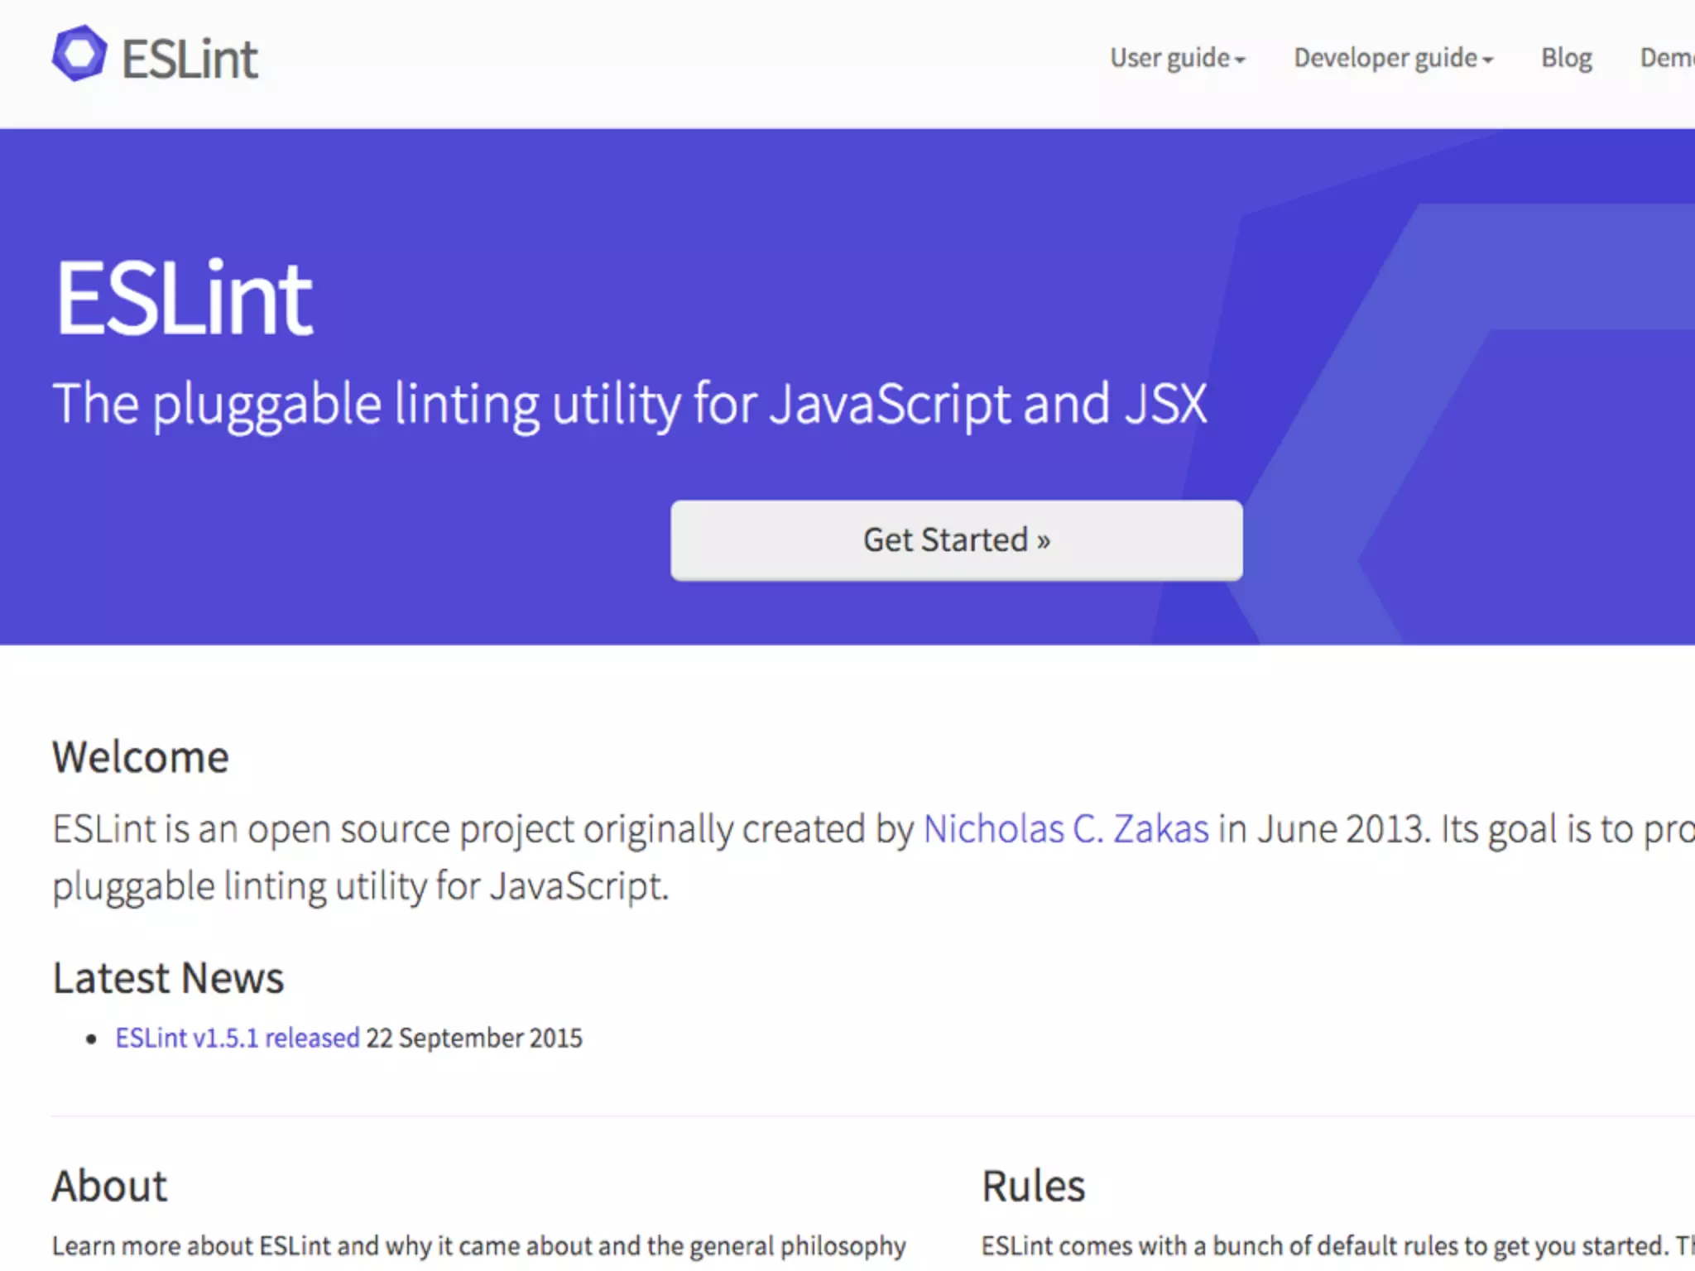This screenshot has width=1695, height=1271.
Task: Click the pluggable linting utility tagline
Action: 629,404
